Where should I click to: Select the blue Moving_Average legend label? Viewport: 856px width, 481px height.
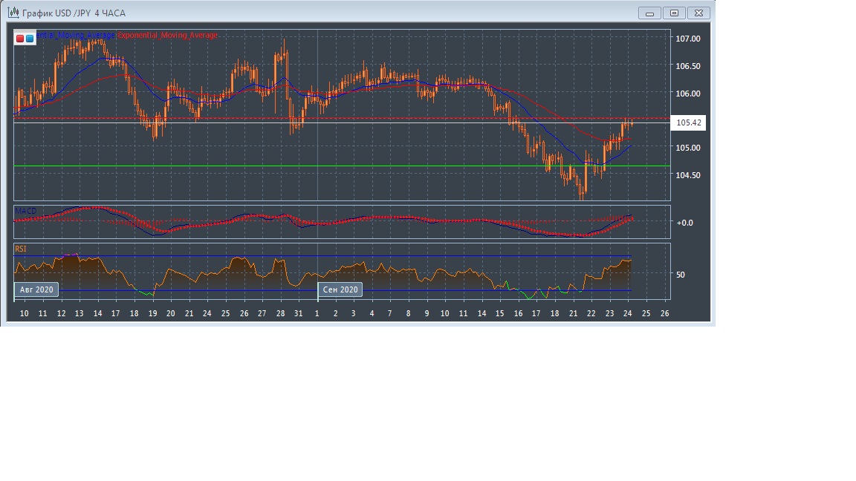76,36
